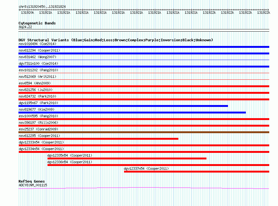Click the dgv7311n100 (Coe2014) variant label
The height and width of the screenshot is (206, 278).
(x=38, y=63)
